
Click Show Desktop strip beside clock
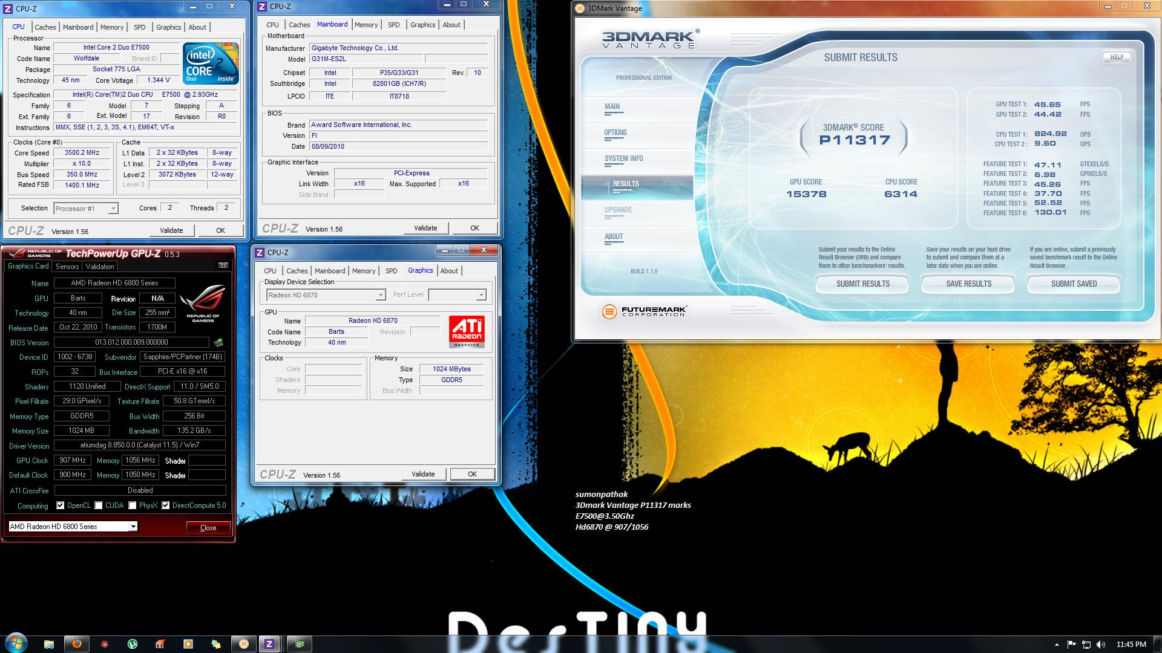pyautogui.click(x=1157, y=645)
